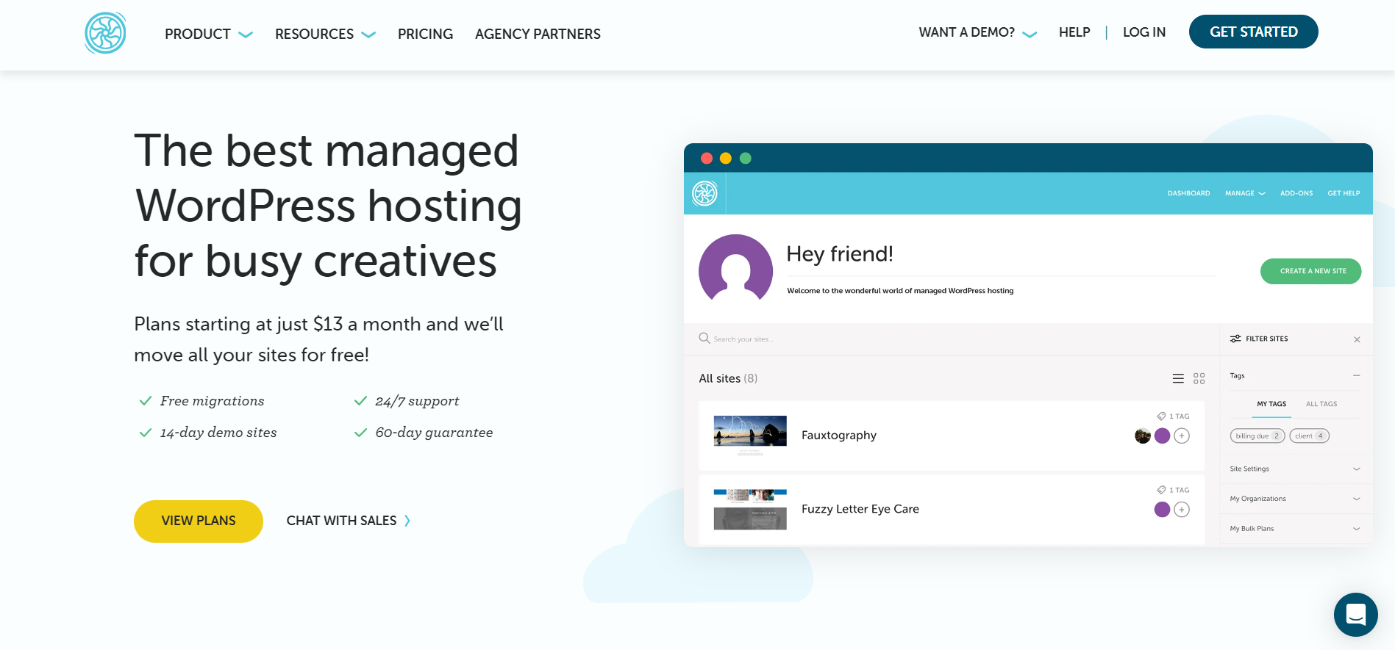Screen dimensions: 1395x650
Task: Click the Chat With Sales arrow
Action: point(407,521)
